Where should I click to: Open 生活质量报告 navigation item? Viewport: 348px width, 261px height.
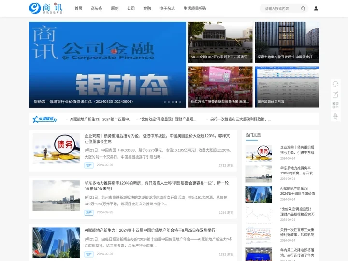195,8
